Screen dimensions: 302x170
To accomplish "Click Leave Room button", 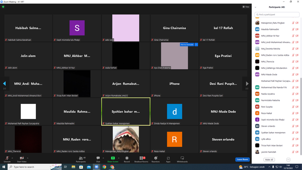I will click(242, 160).
